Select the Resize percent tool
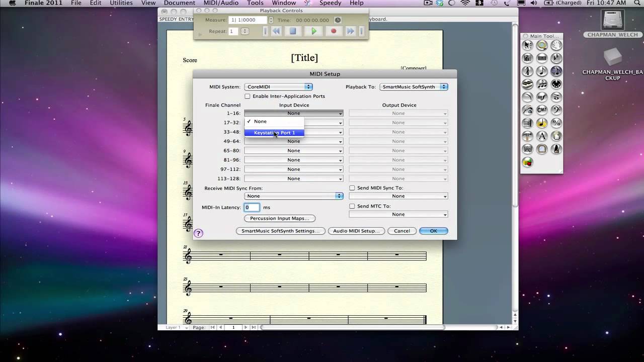 (556, 123)
